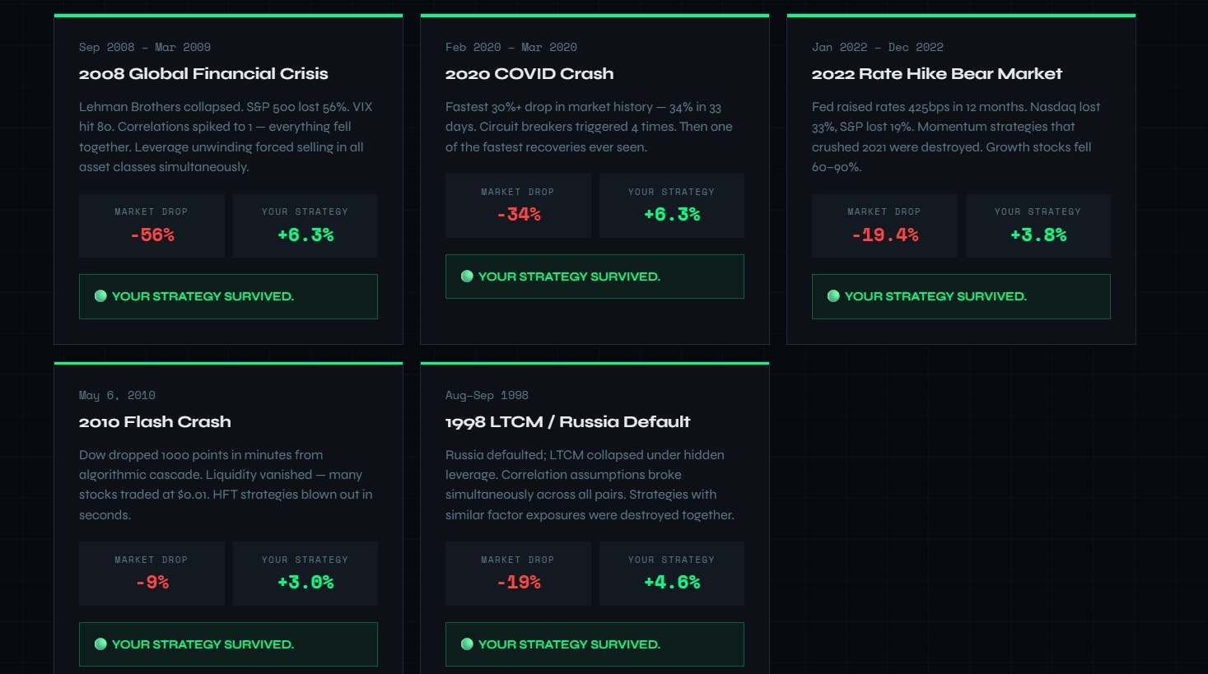Click the YOUR STRATEGY +6.3% box on COVID card
Viewport: 1208px width, 674px height.
coord(671,206)
